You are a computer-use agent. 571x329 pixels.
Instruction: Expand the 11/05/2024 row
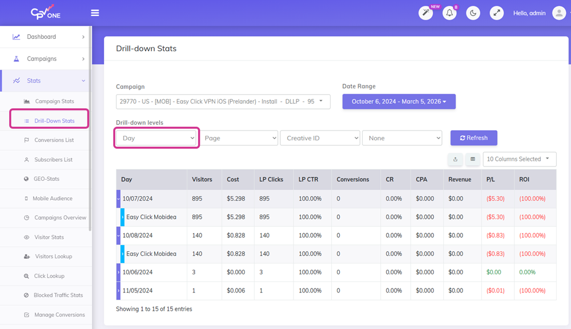118,291
